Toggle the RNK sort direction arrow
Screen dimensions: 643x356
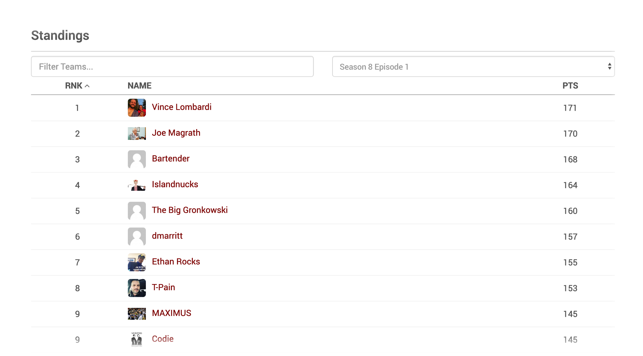pyautogui.click(x=87, y=86)
